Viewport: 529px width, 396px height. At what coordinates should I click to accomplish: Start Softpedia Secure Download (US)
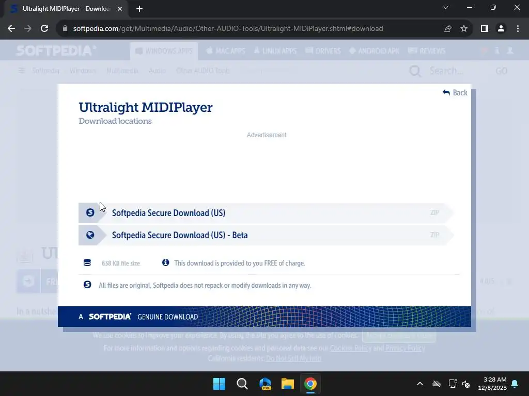(x=265, y=213)
